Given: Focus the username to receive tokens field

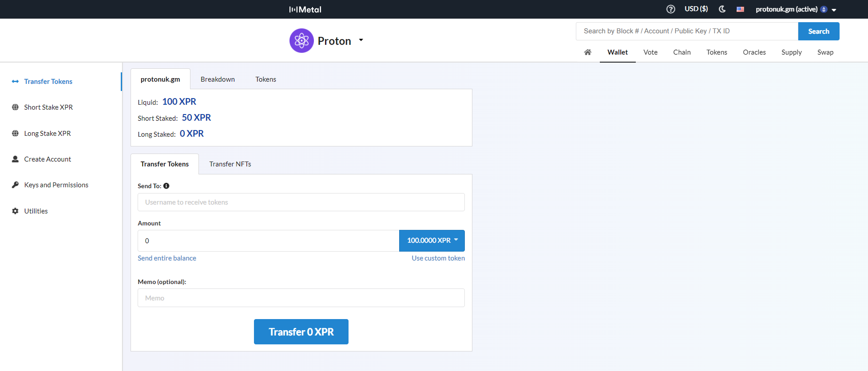Looking at the screenshot, I should click(x=301, y=202).
